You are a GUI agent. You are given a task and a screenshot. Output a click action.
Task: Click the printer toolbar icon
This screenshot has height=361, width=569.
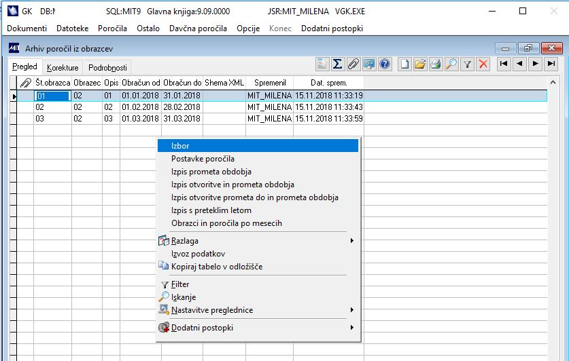436,64
